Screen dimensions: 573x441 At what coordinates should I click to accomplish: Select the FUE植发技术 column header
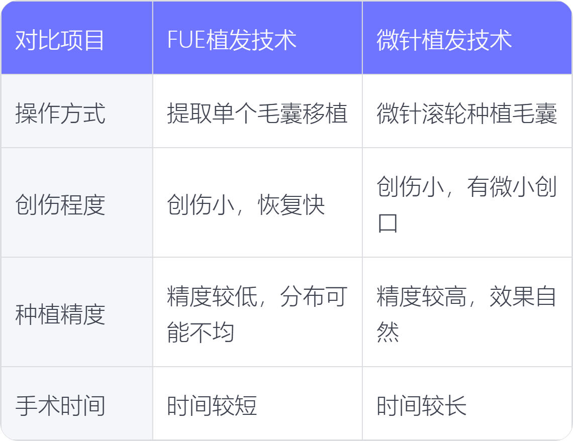[257, 38]
